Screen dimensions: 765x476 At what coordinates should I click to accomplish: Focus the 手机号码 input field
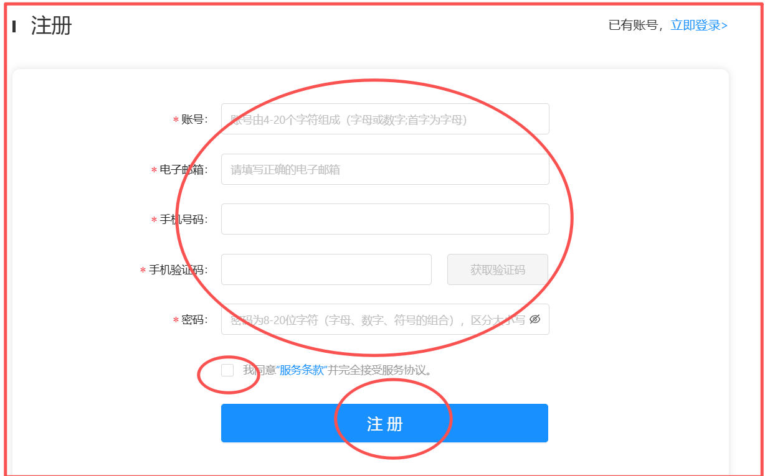pos(385,219)
